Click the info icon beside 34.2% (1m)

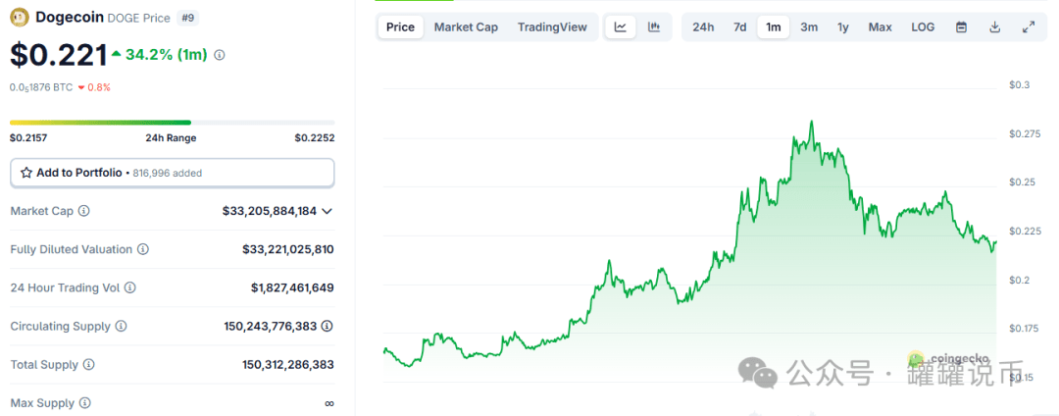[x=219, y=55]
